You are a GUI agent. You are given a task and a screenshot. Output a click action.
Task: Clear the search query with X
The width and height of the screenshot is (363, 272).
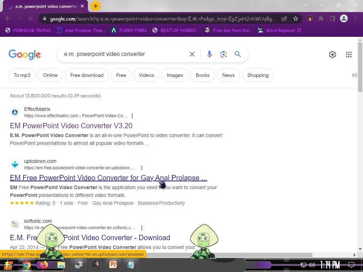[192, 54]
